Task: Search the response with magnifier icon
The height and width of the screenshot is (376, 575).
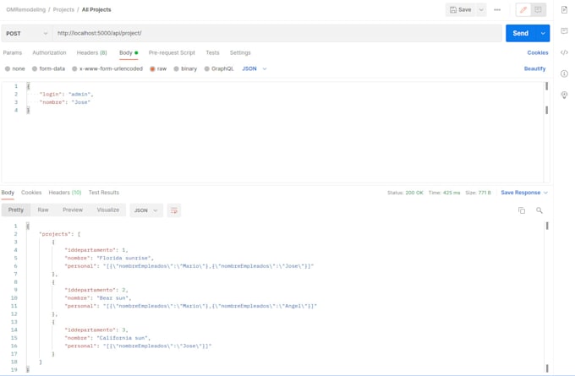Action: click(539, 210)
